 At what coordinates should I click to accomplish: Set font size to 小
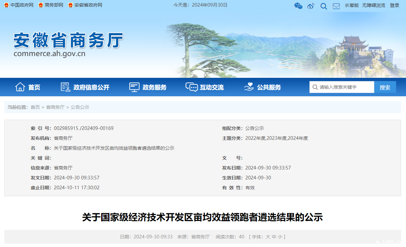pos(280,237)
